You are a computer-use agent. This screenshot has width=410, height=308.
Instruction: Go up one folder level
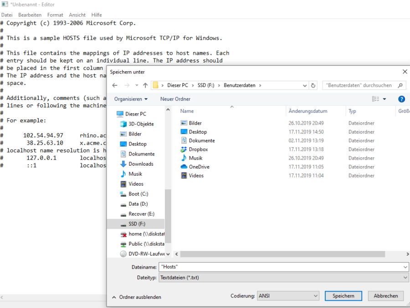pos(145,85)
